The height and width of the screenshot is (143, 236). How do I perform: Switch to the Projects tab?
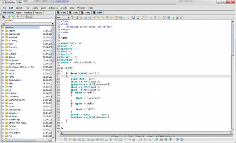tap(38, 13)
